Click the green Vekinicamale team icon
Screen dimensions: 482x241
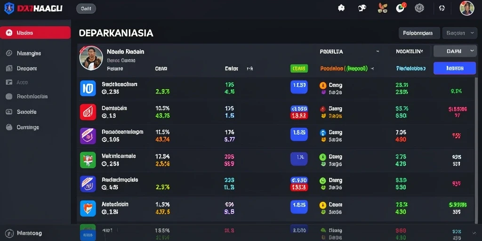(x=88, y=160)
